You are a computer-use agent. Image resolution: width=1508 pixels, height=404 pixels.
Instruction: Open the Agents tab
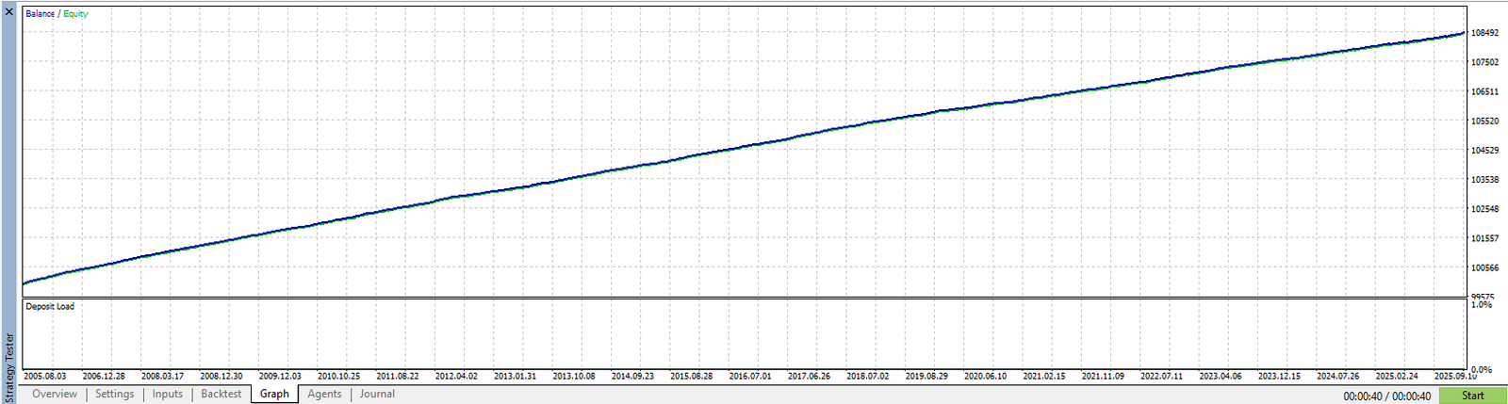point(324,395)
